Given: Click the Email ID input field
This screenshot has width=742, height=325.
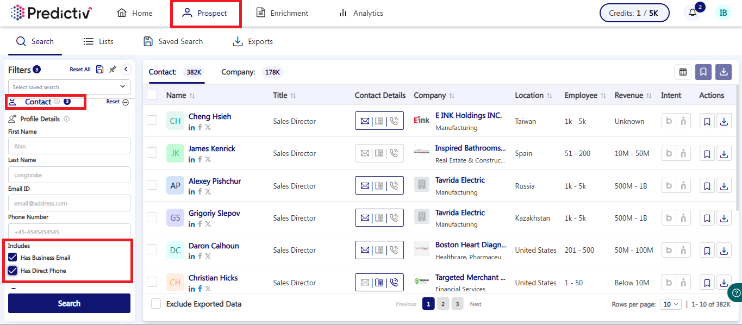Looking at the screenshot, I should [x=69, y=203].
